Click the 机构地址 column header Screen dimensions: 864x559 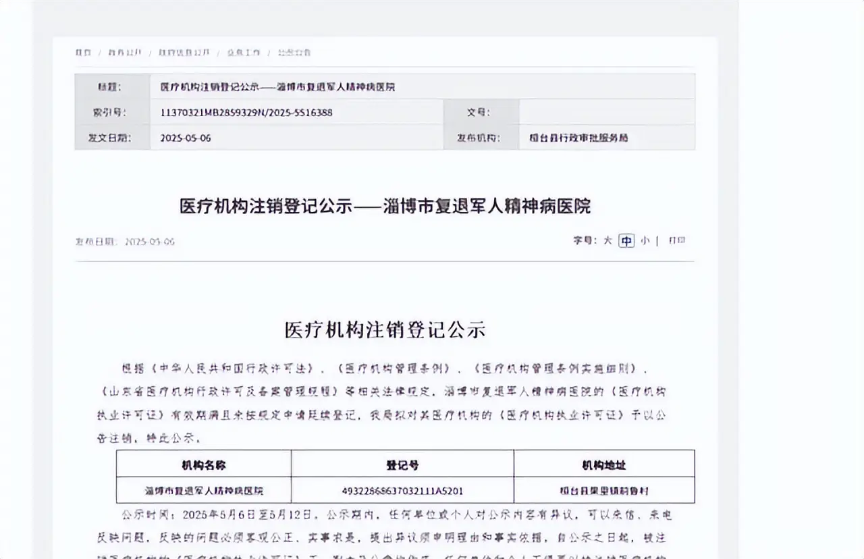tap(603, 465)
